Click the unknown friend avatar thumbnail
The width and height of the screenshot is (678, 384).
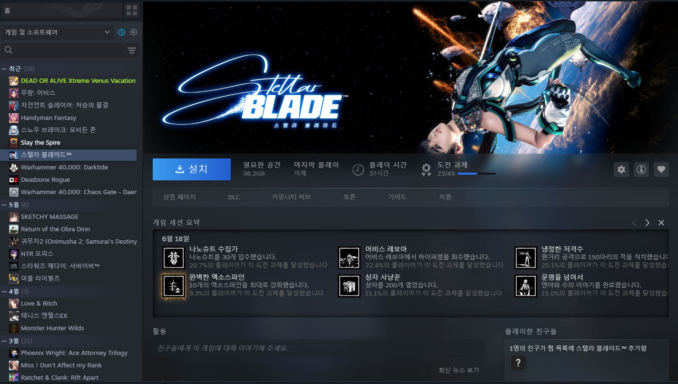coord(518,364)
